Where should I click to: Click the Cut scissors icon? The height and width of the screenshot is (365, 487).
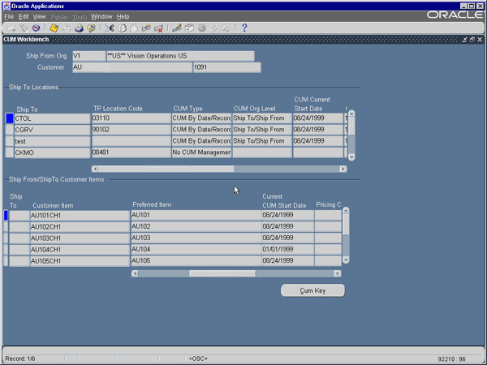click(109, 28)
